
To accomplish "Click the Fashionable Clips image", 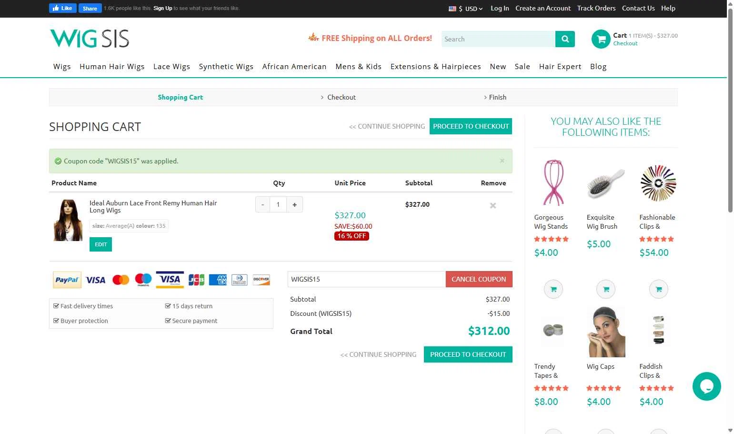I will tap(658, 183).
